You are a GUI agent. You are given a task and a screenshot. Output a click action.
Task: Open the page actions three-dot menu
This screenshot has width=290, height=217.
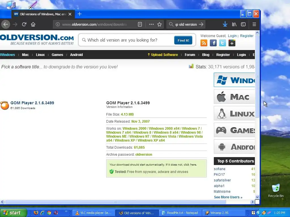coord(152,24)
